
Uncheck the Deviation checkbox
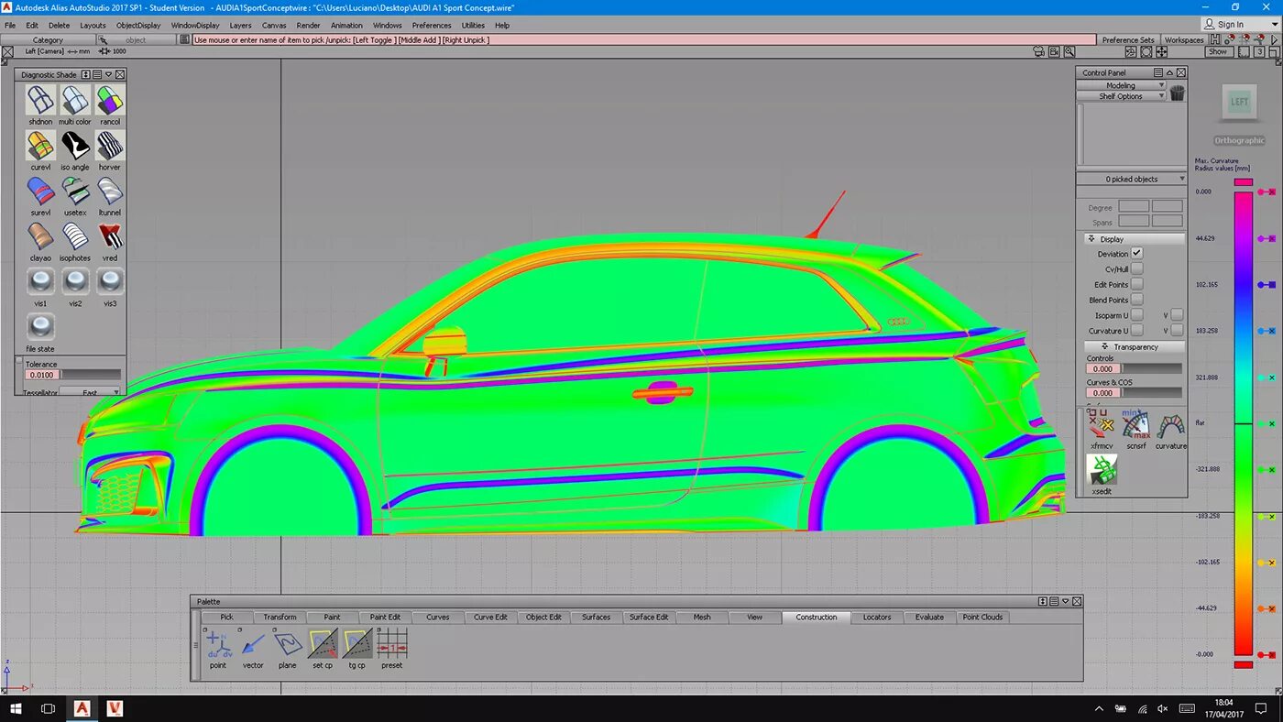[x=1136, y=253]
